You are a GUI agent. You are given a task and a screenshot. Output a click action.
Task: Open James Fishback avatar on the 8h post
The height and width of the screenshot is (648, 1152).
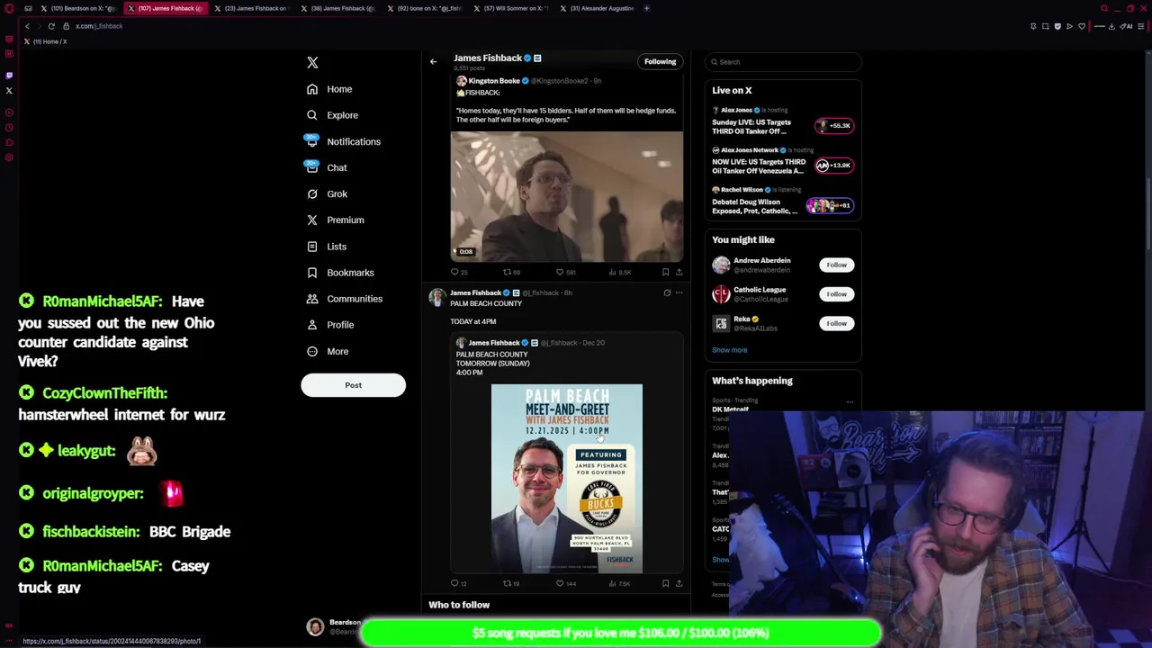[436, 297]
